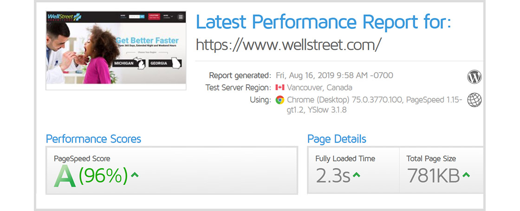Click the Canada flag icon
520x211 pixels.
(279, 87)
